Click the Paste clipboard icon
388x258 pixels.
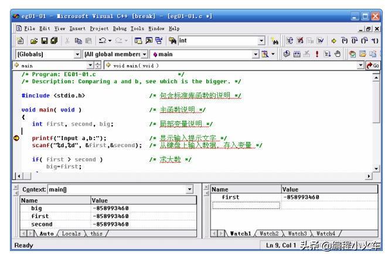pyautogui.click(x=89, y=41)
